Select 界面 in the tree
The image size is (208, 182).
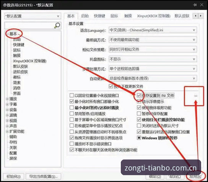click(x=17, y=93)
